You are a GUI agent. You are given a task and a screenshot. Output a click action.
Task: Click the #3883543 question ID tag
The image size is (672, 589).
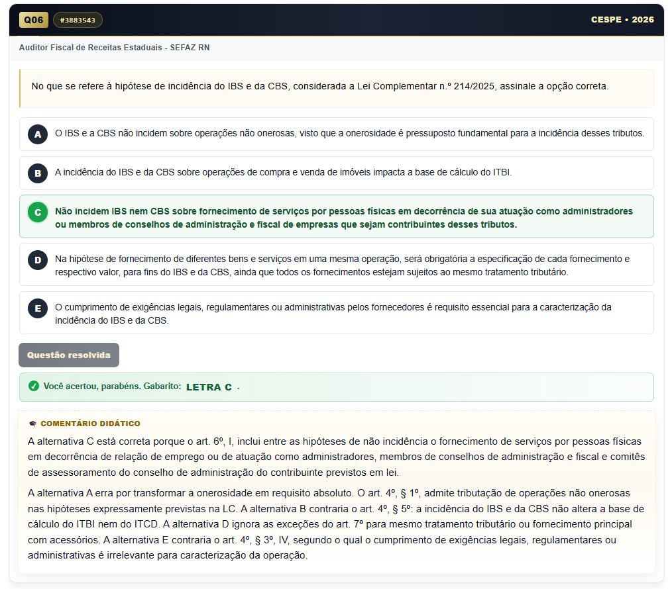[x=78, y=20]
